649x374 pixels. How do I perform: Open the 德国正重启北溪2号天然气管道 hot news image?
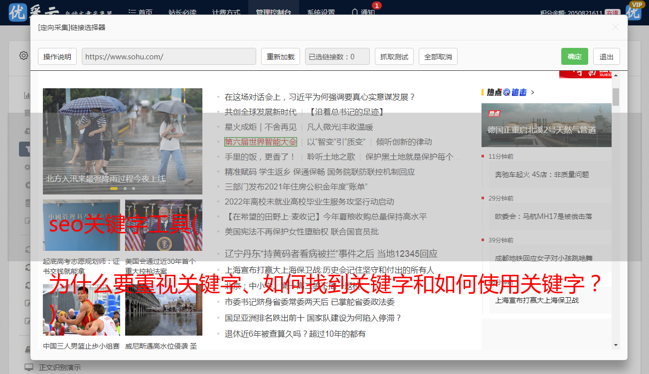(x=546, y=125)
